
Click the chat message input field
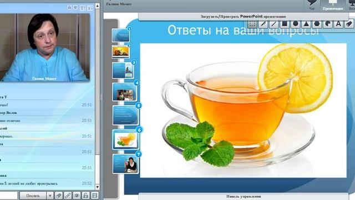pyautogui.click(x=9, y=196)
